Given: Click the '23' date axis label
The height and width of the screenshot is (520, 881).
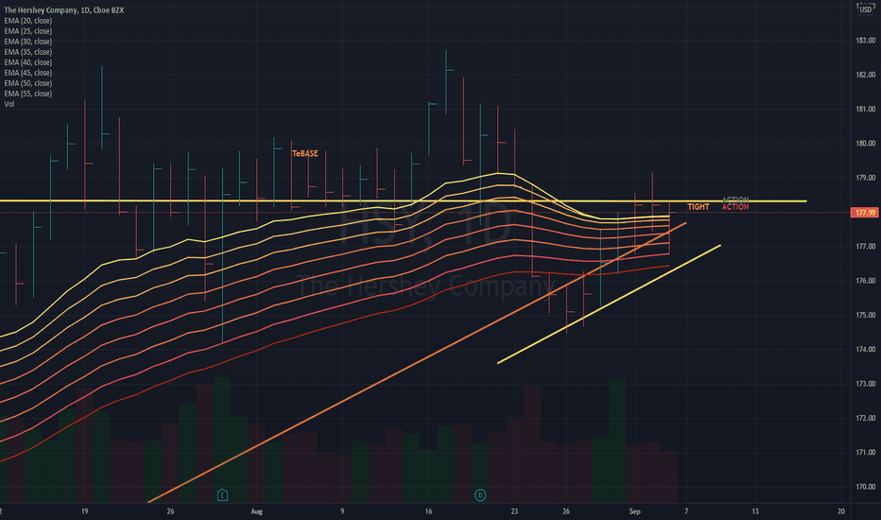Looking at the screenshot, I should (x=514, y=511).
